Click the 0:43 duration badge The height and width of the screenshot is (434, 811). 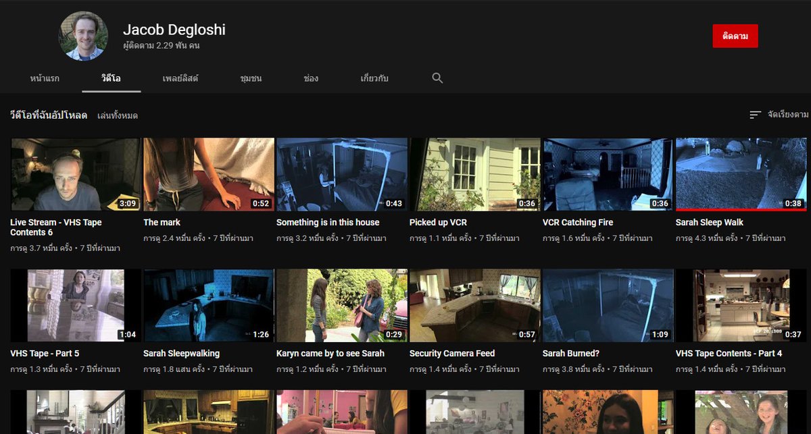pos(394,203)
